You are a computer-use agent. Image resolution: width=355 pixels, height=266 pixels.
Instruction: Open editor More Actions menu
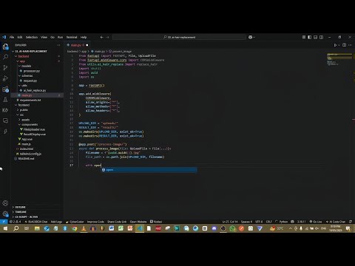[x=350, y=45]
